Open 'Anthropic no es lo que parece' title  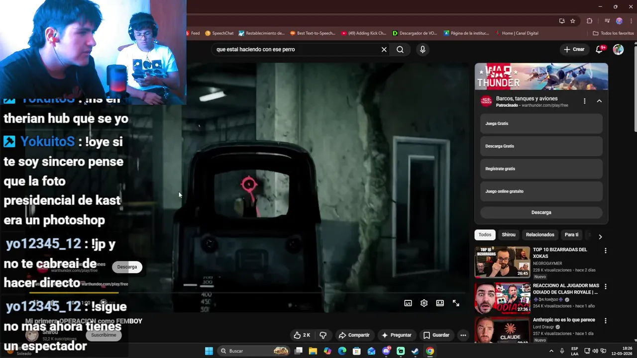564,320
